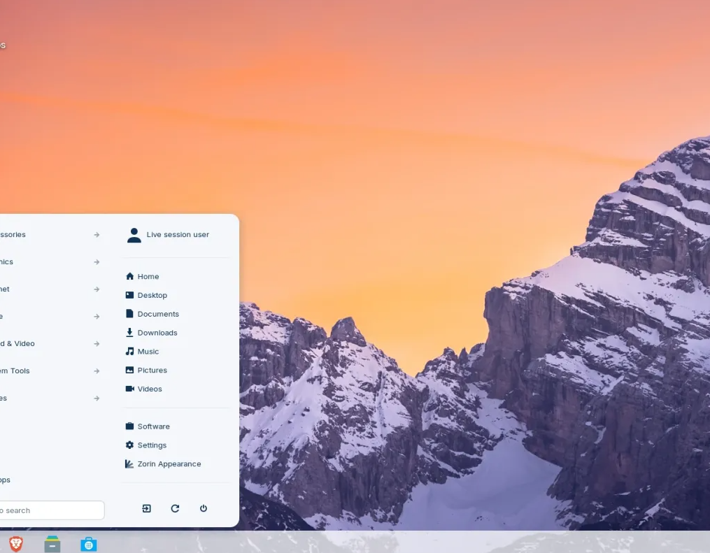Image resolution: width=710 pixels, height=553 pixels.
Task: Click the search input field
Action: (49, 510)
